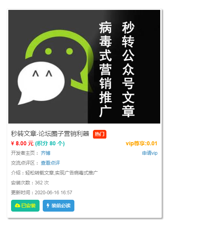The image size is (197, 227).
Task: Click the blue 装前必读 button
Action: tap(59, 206)
